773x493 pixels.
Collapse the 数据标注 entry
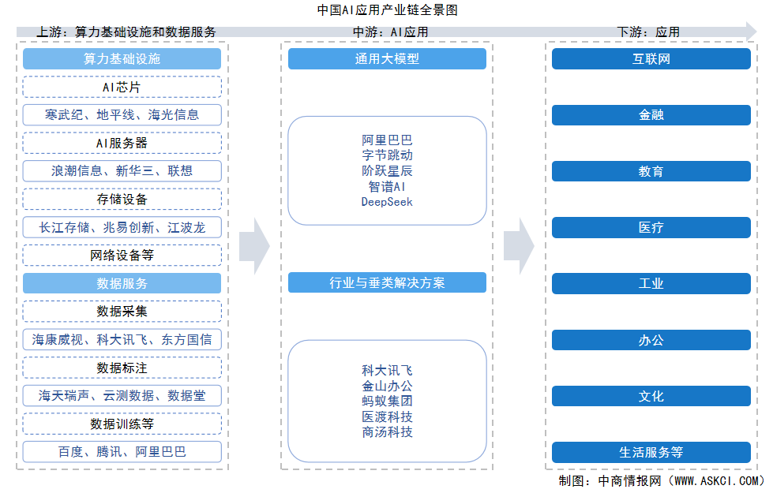[x=122, y=368]
